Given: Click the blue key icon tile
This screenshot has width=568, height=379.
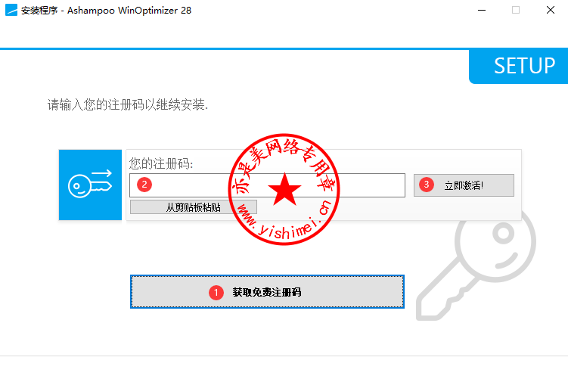Looking at the screenshot, I should pyautogui.click(x=90, y=185).
